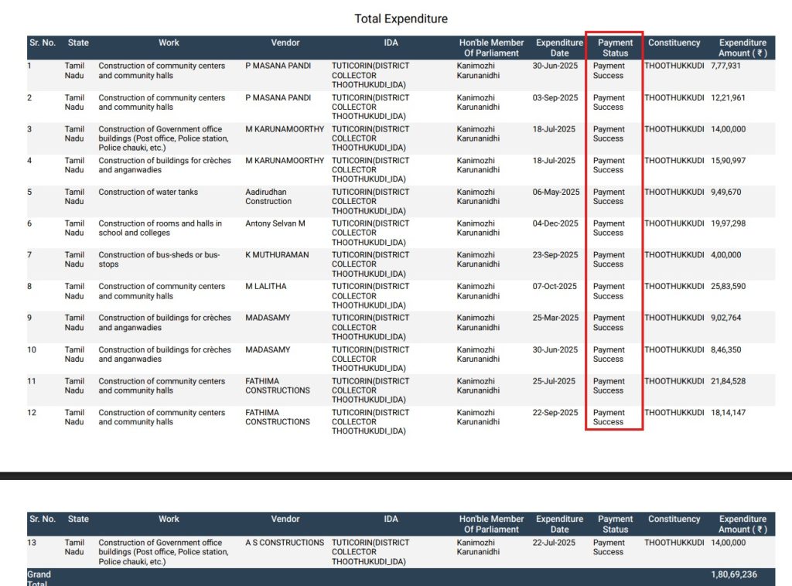Select the Expenditure Date header in top table

click(559, 48)
